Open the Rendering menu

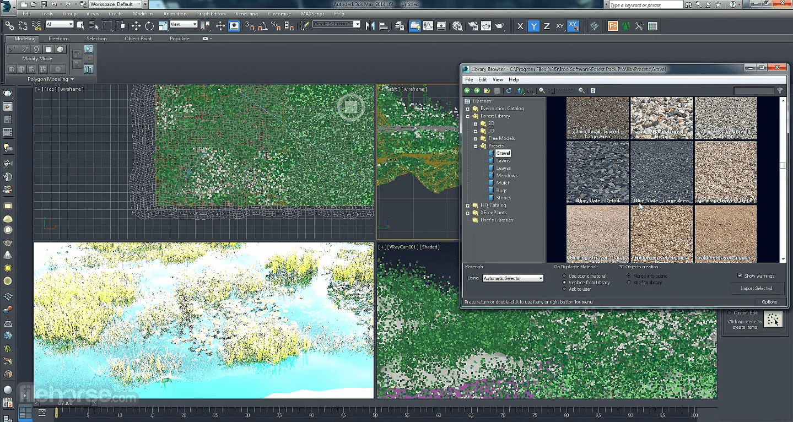[246, 14]
